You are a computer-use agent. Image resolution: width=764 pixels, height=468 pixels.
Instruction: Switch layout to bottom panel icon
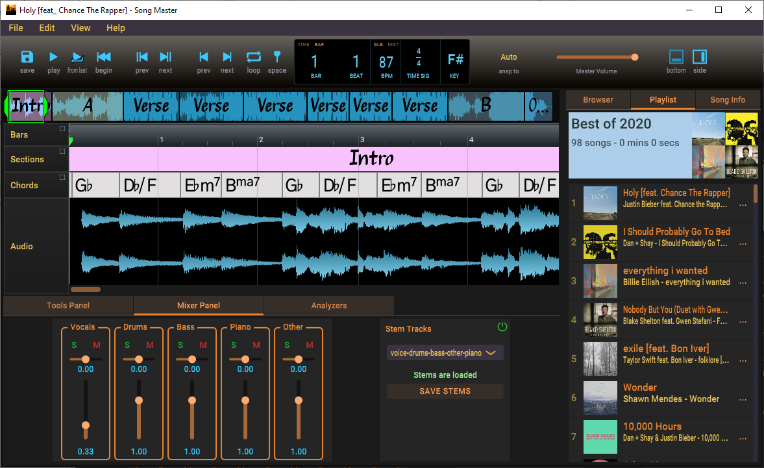click(x=676, y=58)
